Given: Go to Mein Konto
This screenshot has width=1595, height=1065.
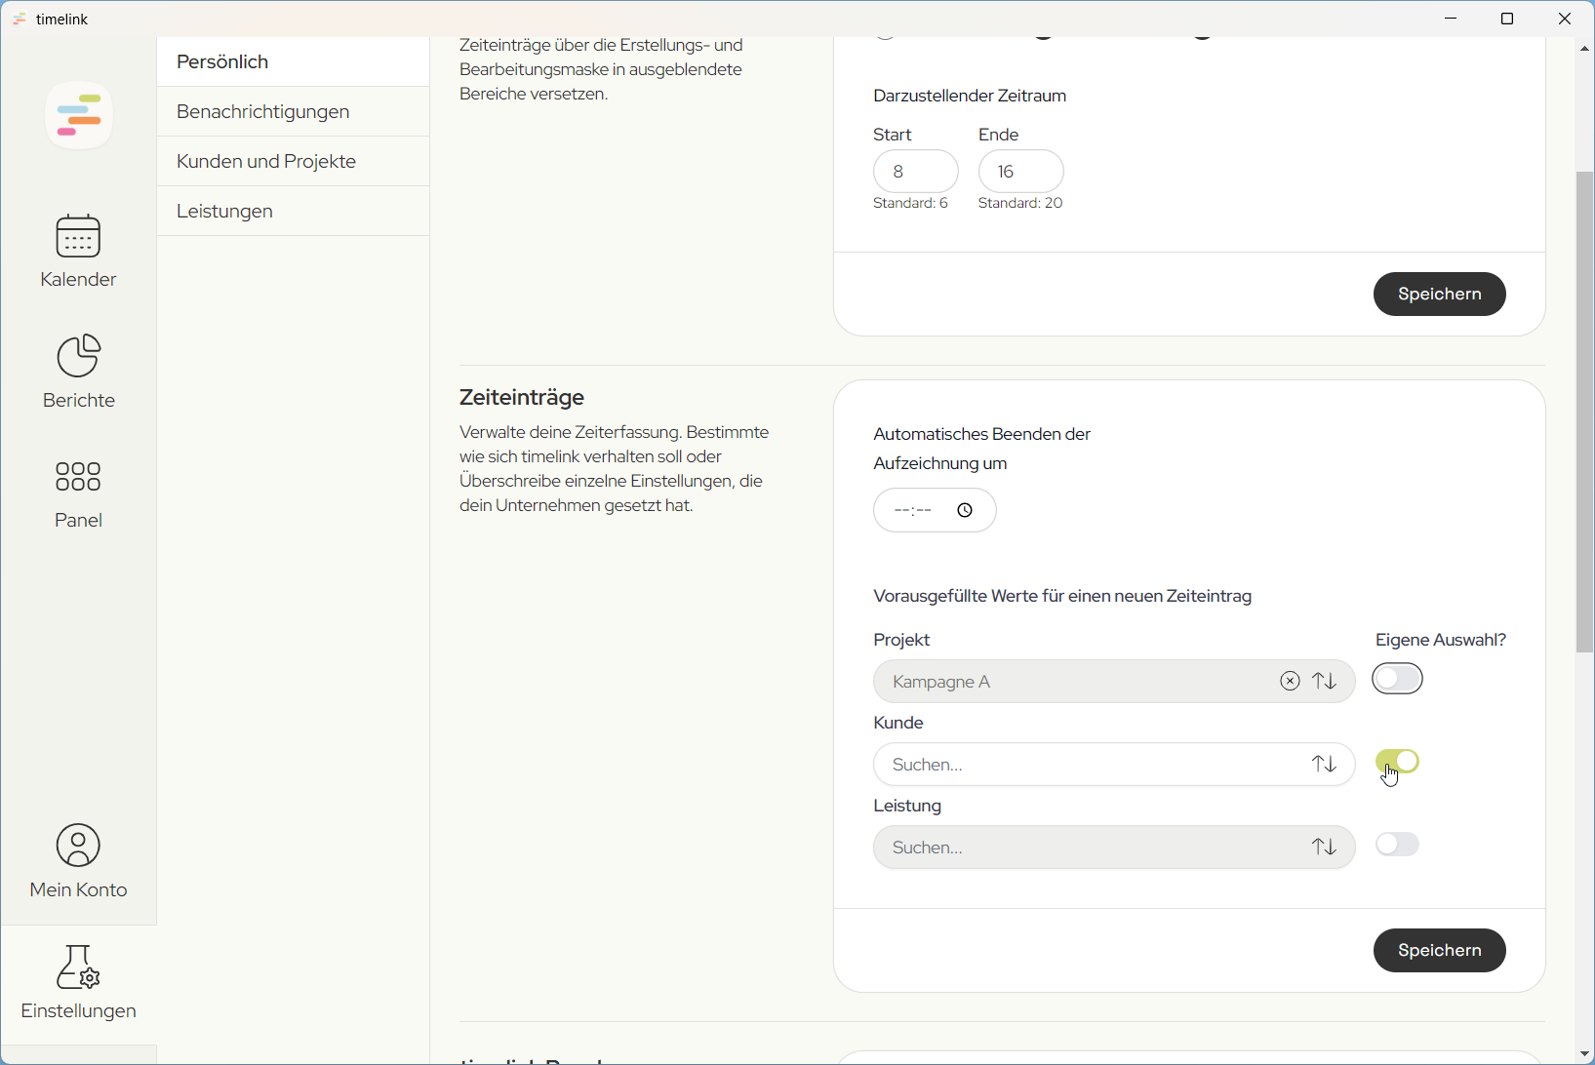Looking at the screenshot, I should tap(78, 861).
